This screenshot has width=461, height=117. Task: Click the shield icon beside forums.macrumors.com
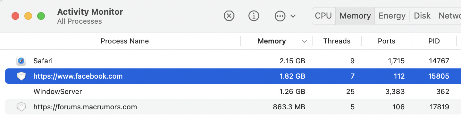point(21,107)
